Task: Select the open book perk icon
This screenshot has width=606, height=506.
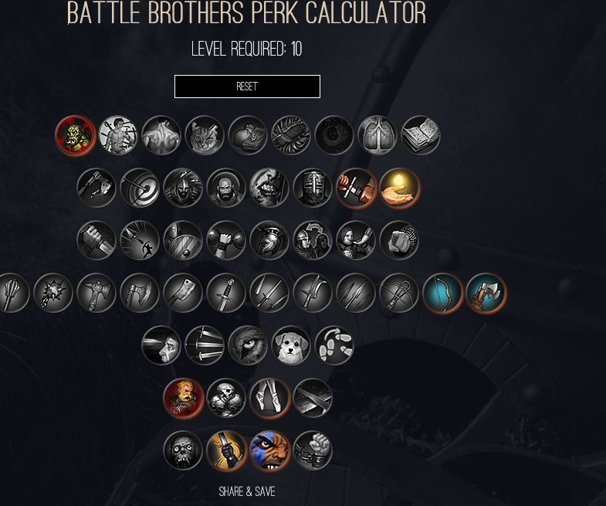Action: (x=421, y=135)
